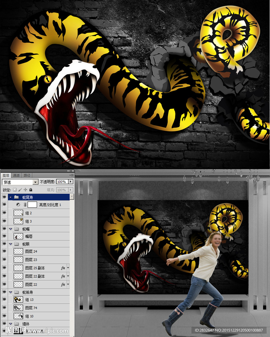Select the 组 10 layer thumbnail
This screenshot has height=337, width=270.
pos(18,316)
